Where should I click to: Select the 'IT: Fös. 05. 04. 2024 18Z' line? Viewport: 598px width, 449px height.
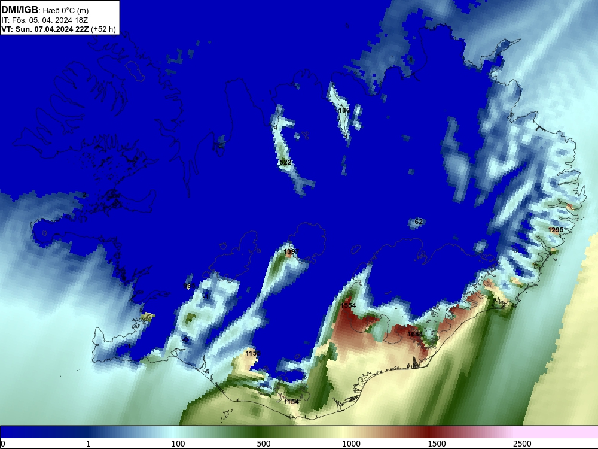(x=45, y=20)
